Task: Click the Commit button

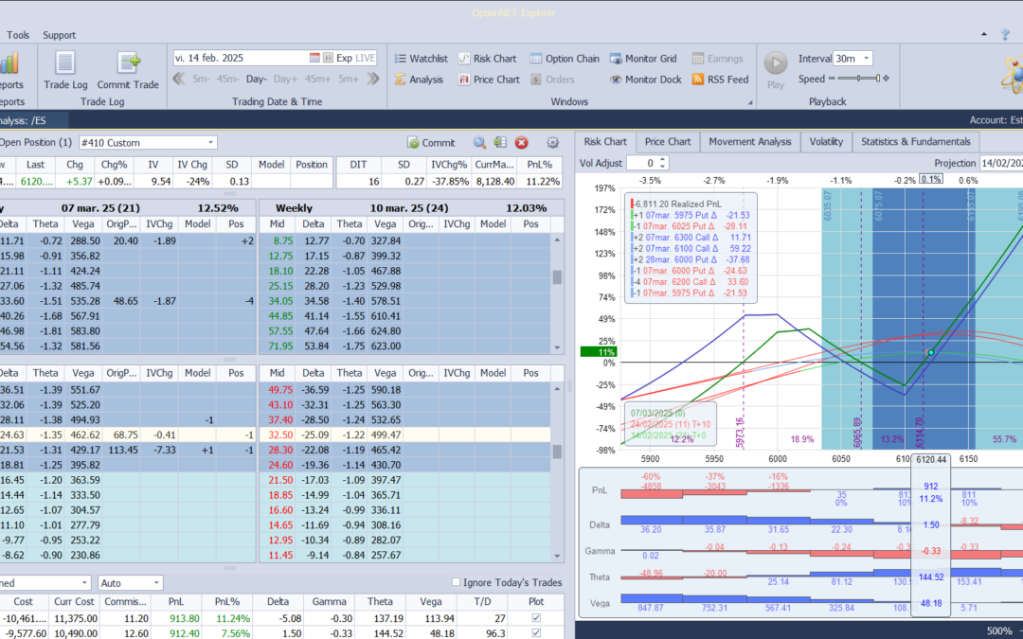Action: click(431, 143)
